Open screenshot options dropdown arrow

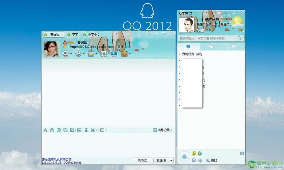(x=96, y=130)
